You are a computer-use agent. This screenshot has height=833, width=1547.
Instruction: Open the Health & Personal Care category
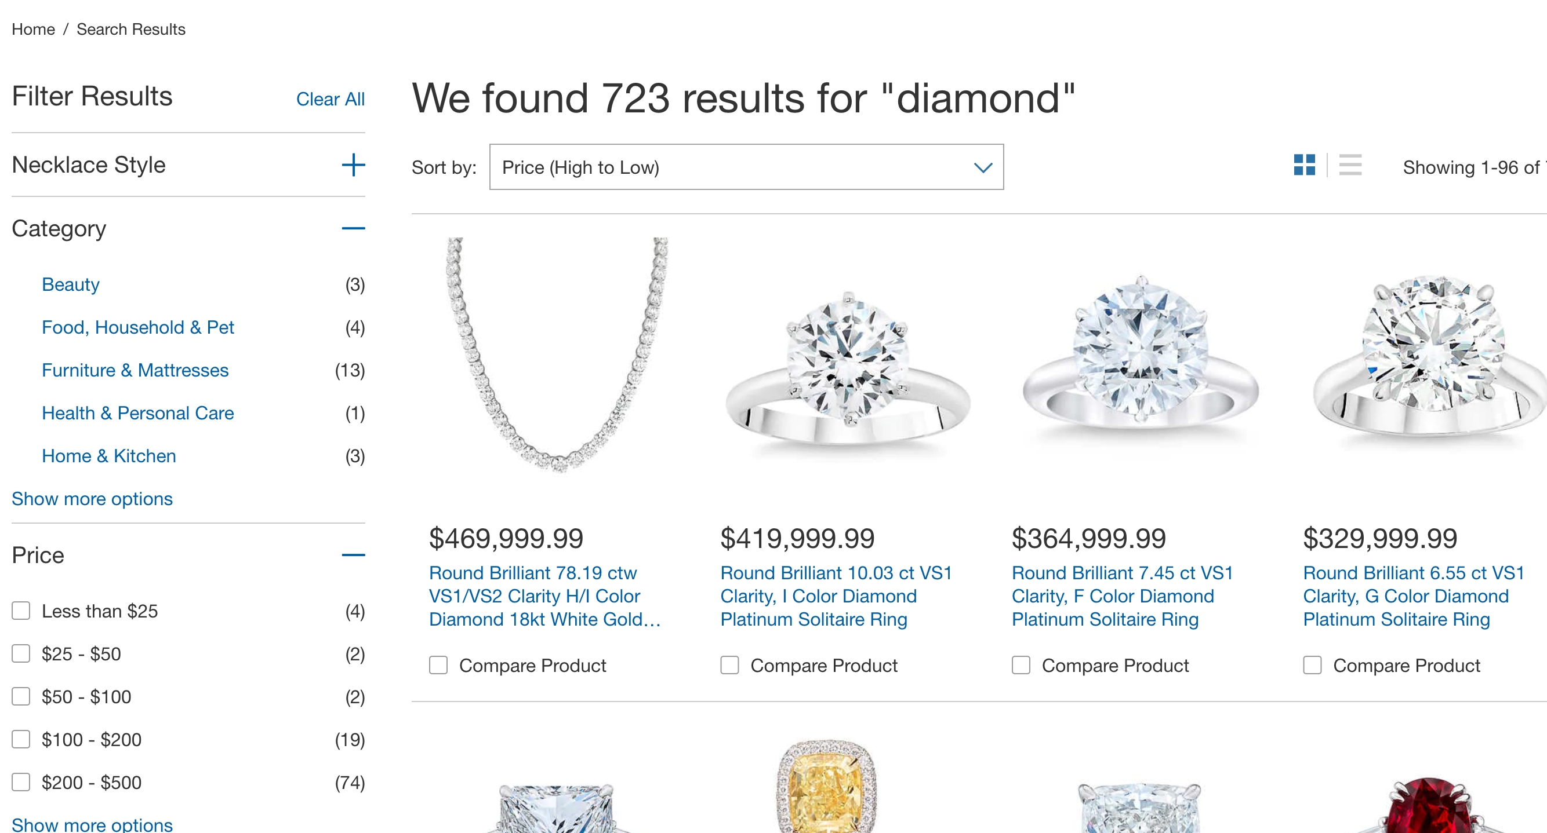tap(137, 413)
